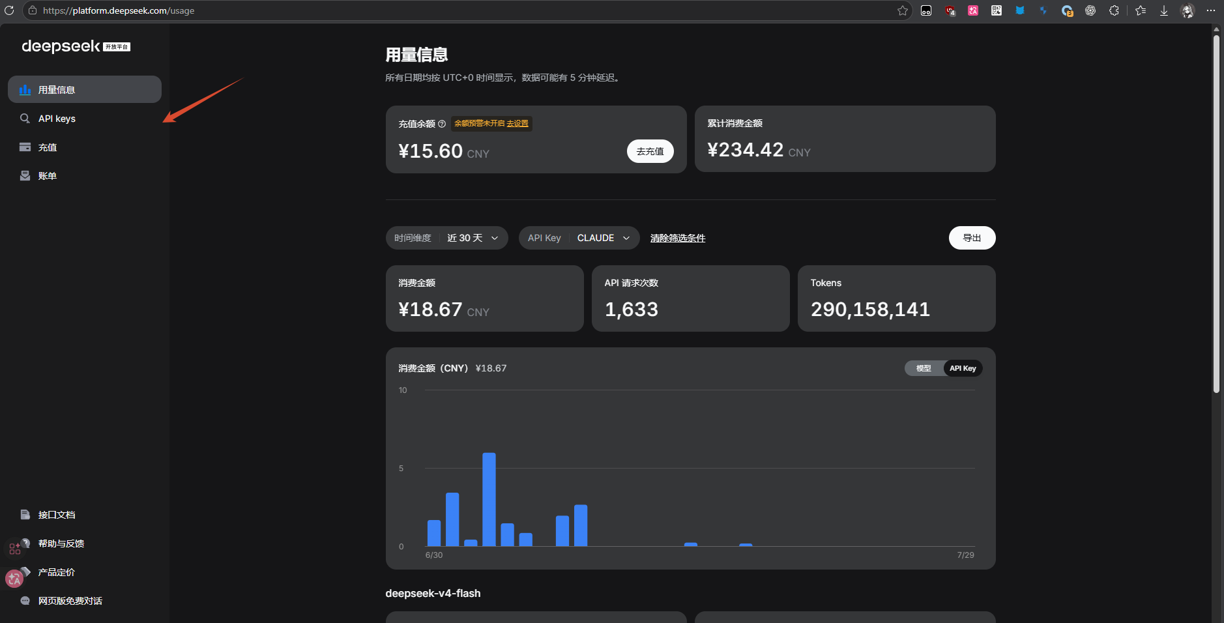Click the deepseek logo
Image resolution: width=1224 pixels, height=623 pixels.
pyautogui.click(x=76, y=46)
